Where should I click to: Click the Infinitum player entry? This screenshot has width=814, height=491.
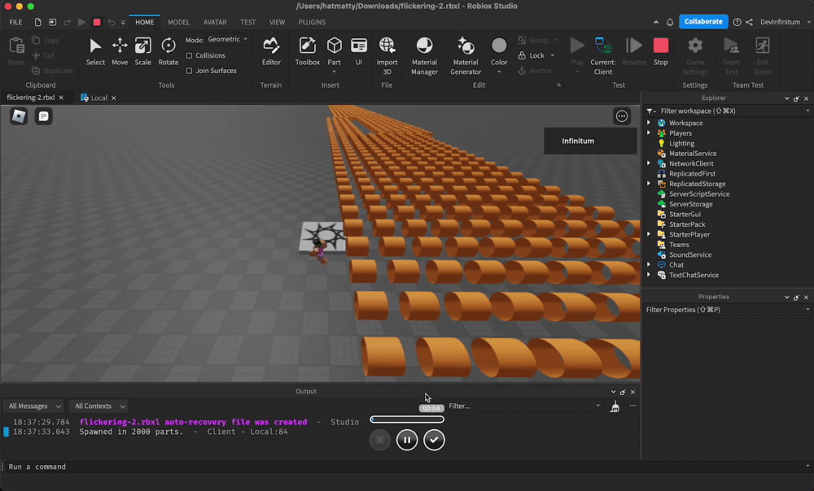590,141
